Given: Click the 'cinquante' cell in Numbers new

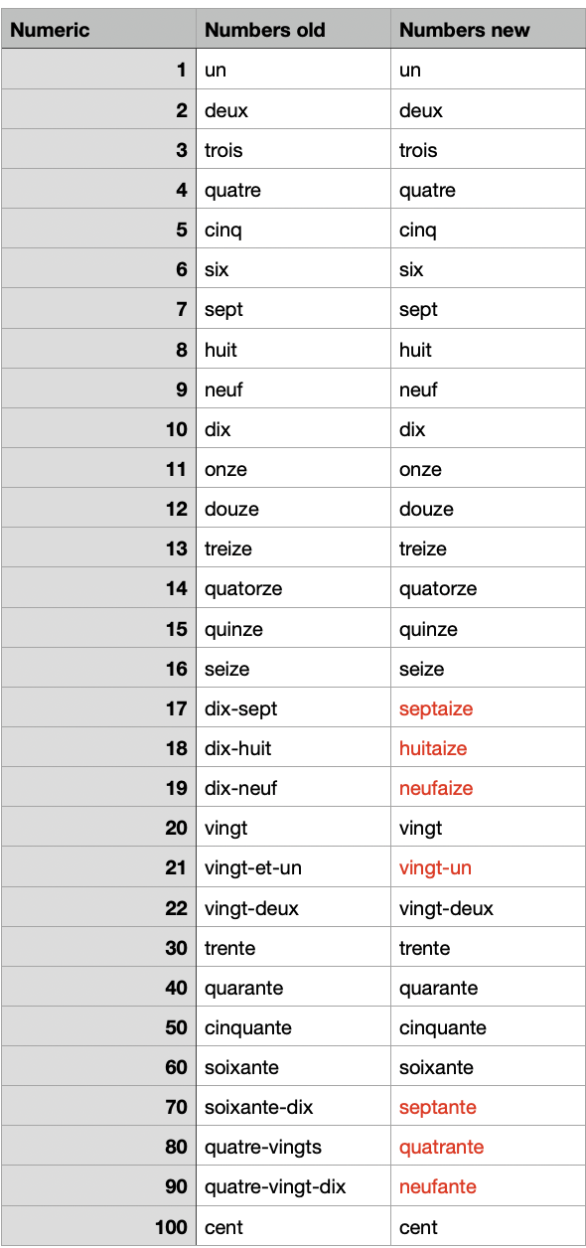Looking at the screenshot, I should [488, 1027].
